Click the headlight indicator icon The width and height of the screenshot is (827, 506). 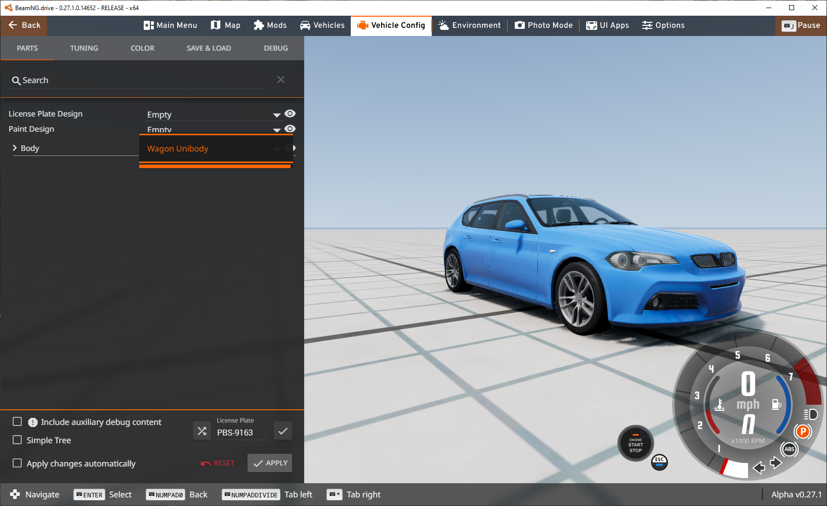tap(810, 414)
